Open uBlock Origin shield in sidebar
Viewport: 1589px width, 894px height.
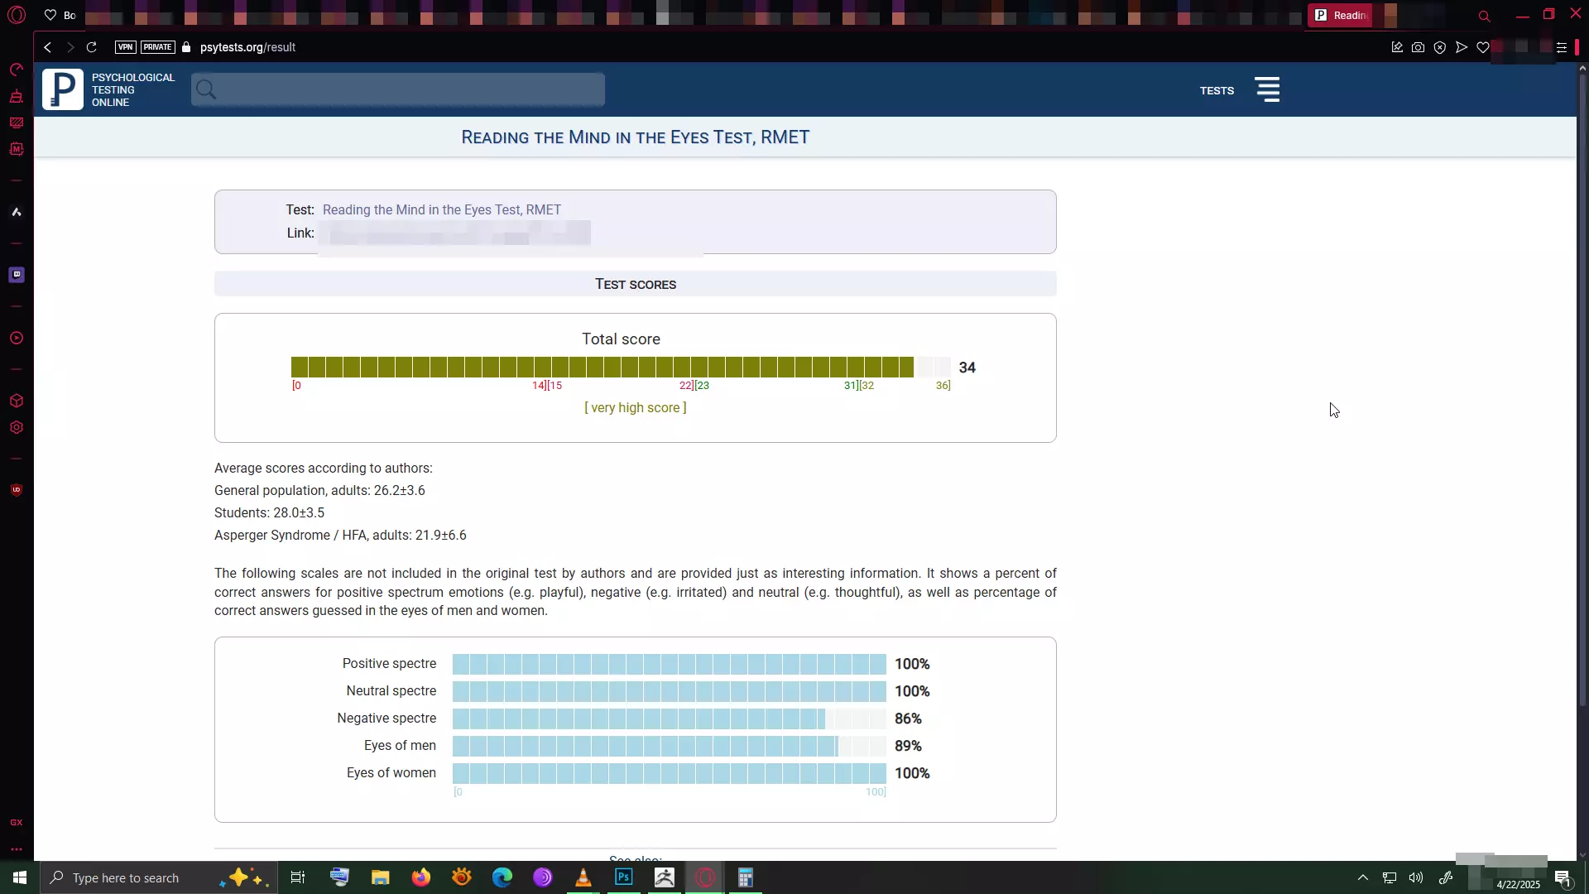(16, 490)
